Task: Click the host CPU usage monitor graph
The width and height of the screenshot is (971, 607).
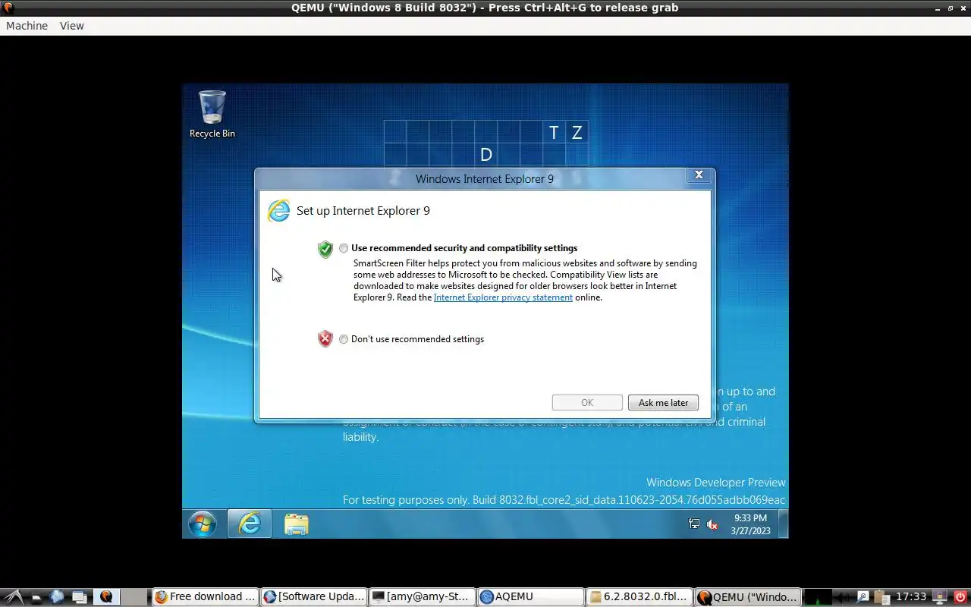Action: pos(818,596)
